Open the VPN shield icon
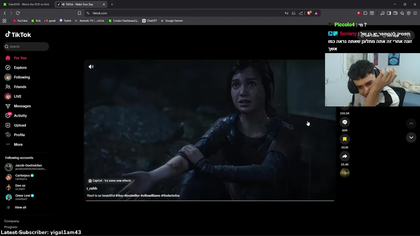420x236 pixels. (409, 13)
